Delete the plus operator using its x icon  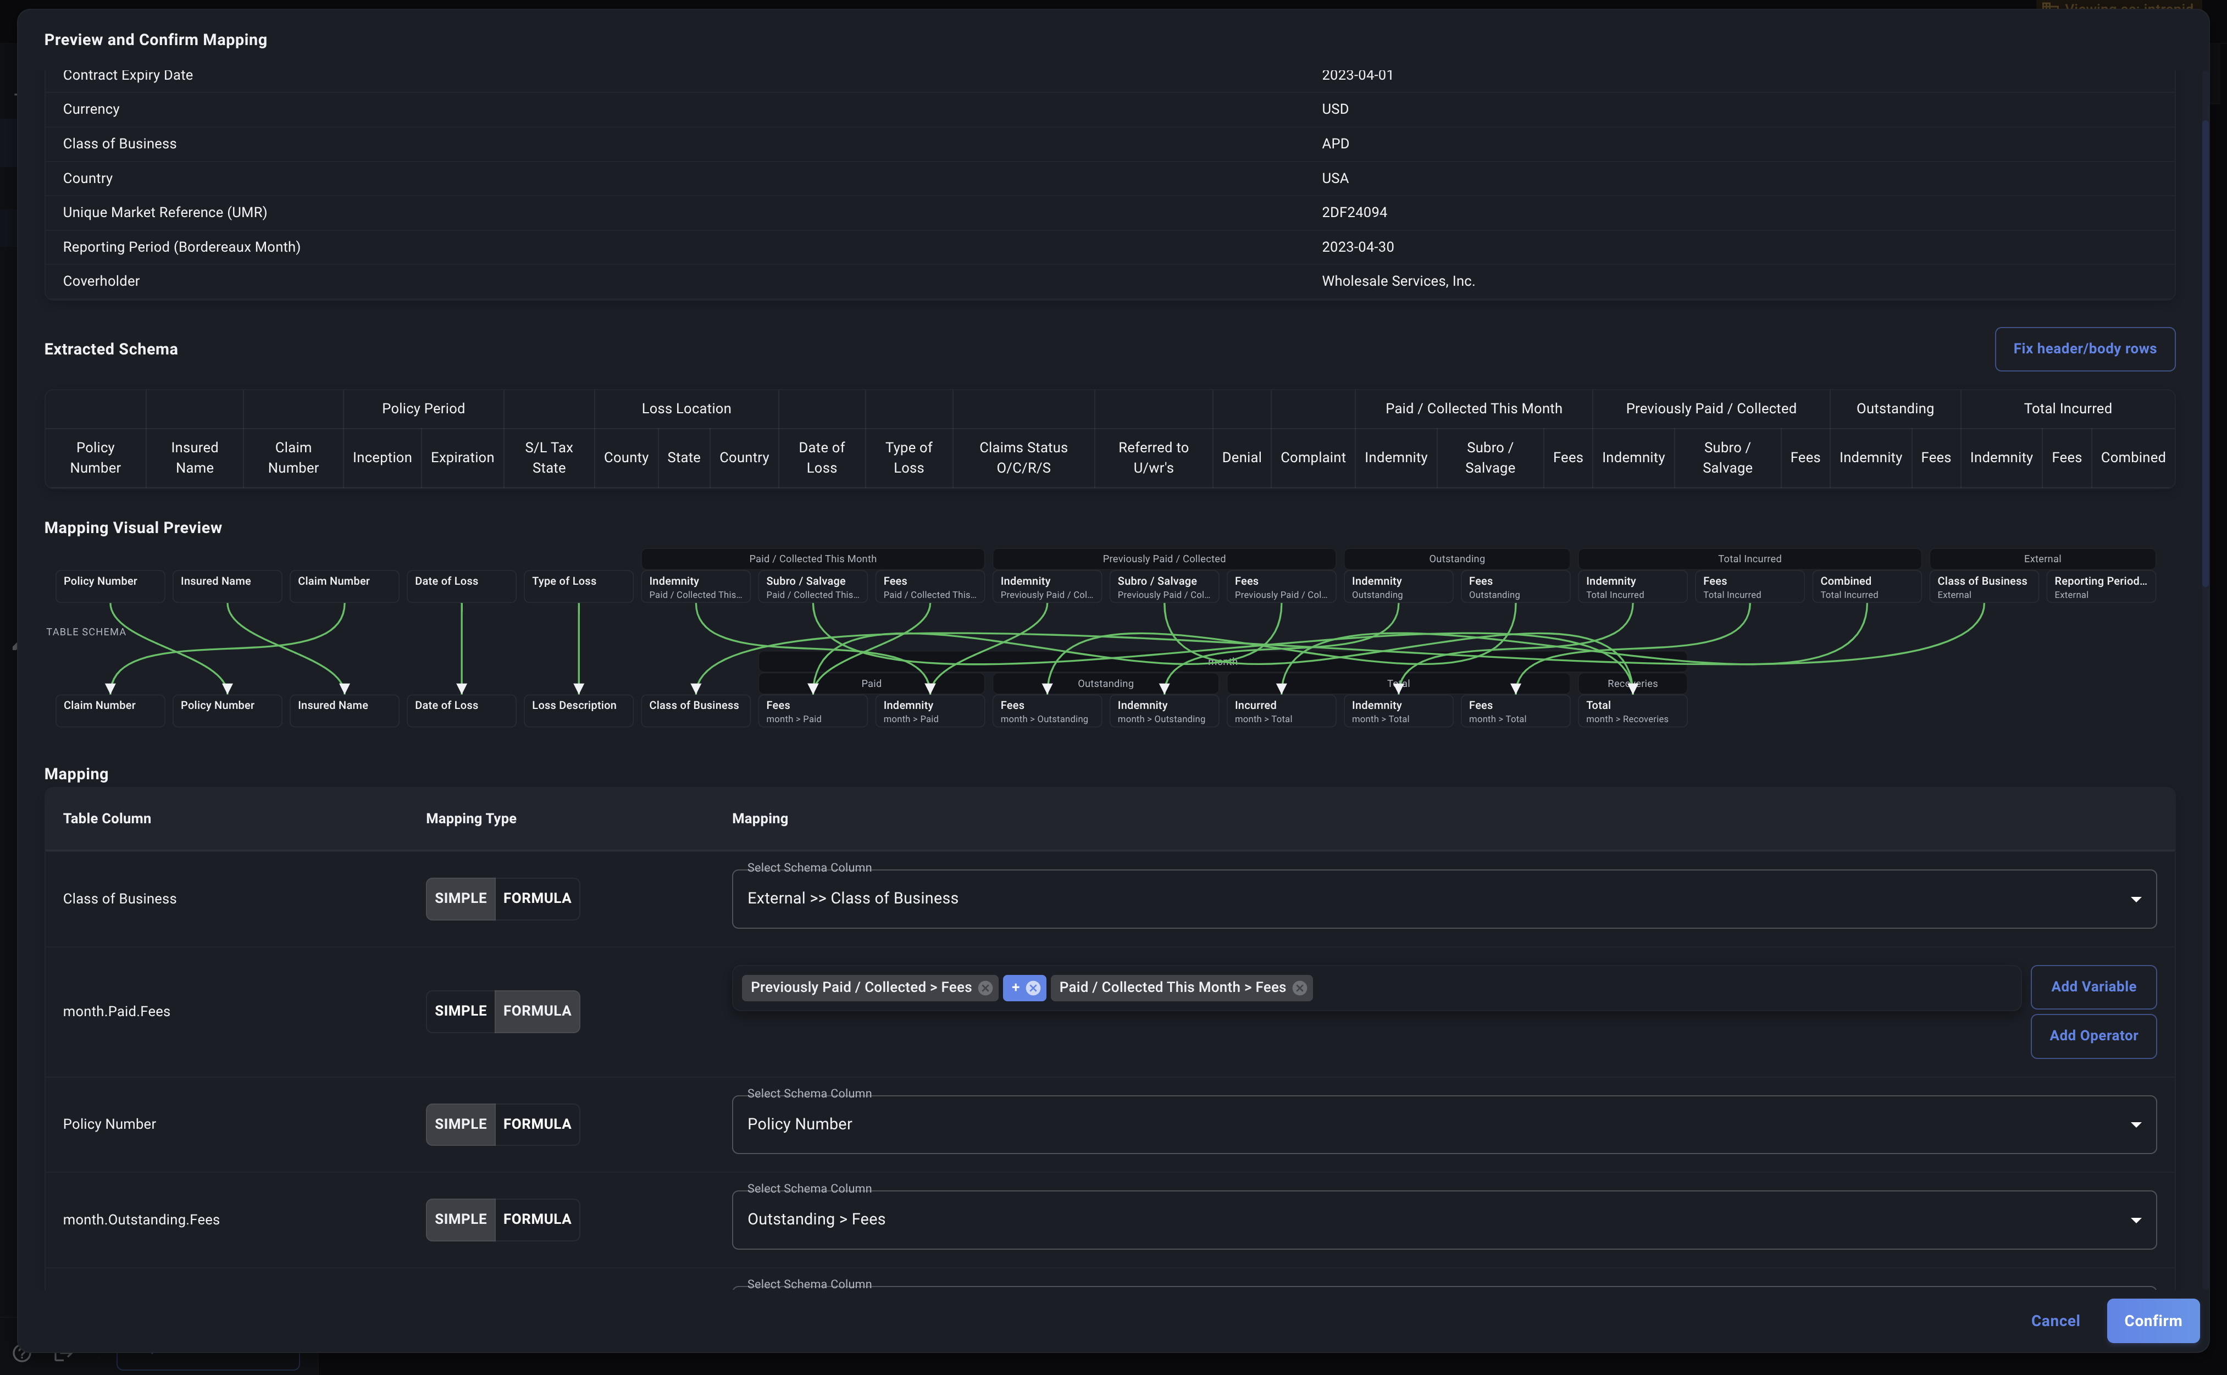coord(1033,988)
